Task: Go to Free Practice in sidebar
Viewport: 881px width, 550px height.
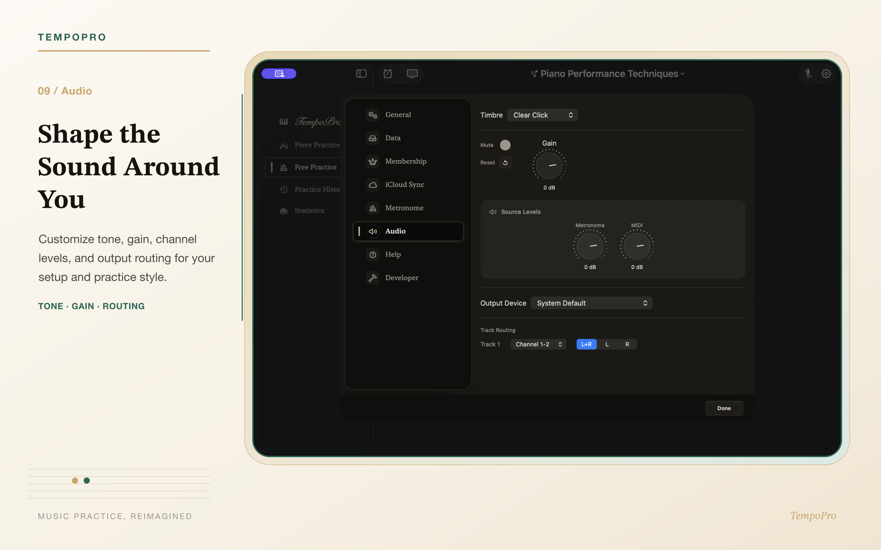Action: pyautogui.click(x=304, y=167)
